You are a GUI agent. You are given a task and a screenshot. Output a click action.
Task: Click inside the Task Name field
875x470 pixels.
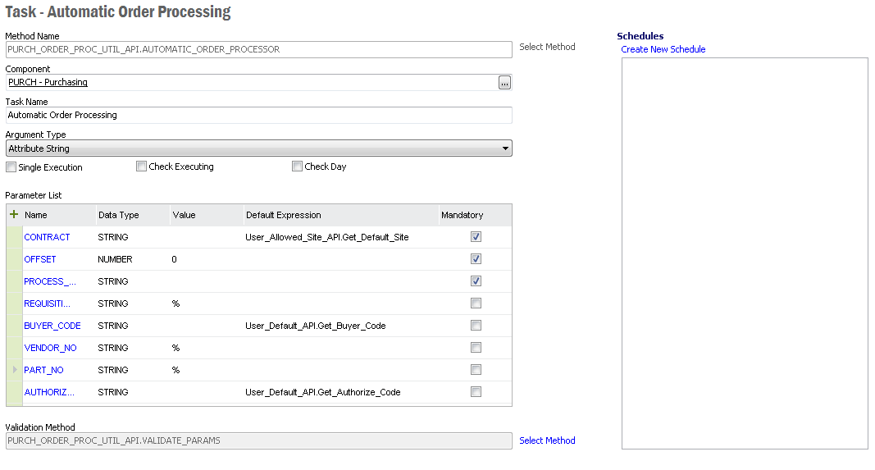(258, 115)
